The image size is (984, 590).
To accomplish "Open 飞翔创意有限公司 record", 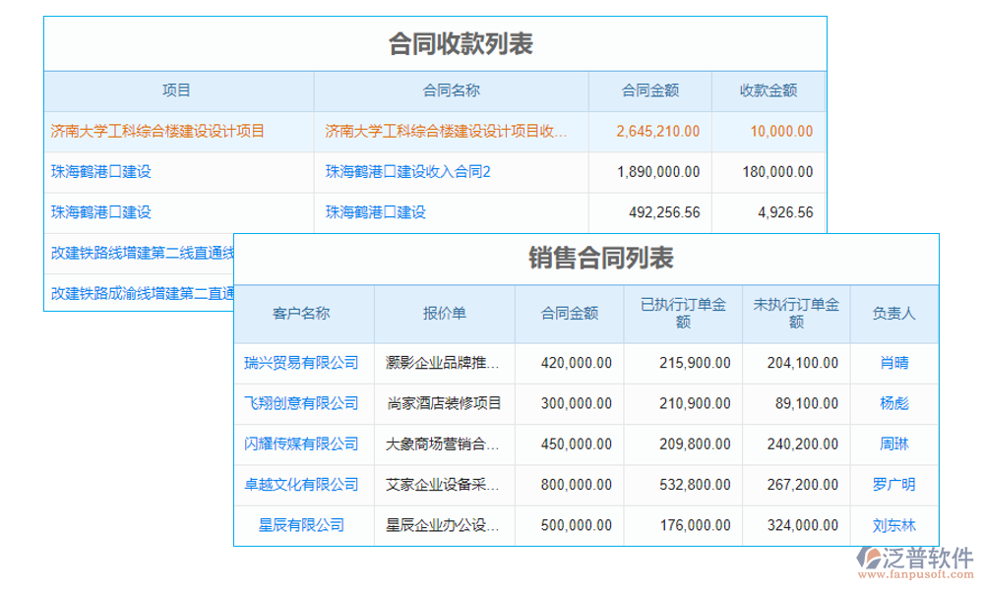I will pos(302,403).
